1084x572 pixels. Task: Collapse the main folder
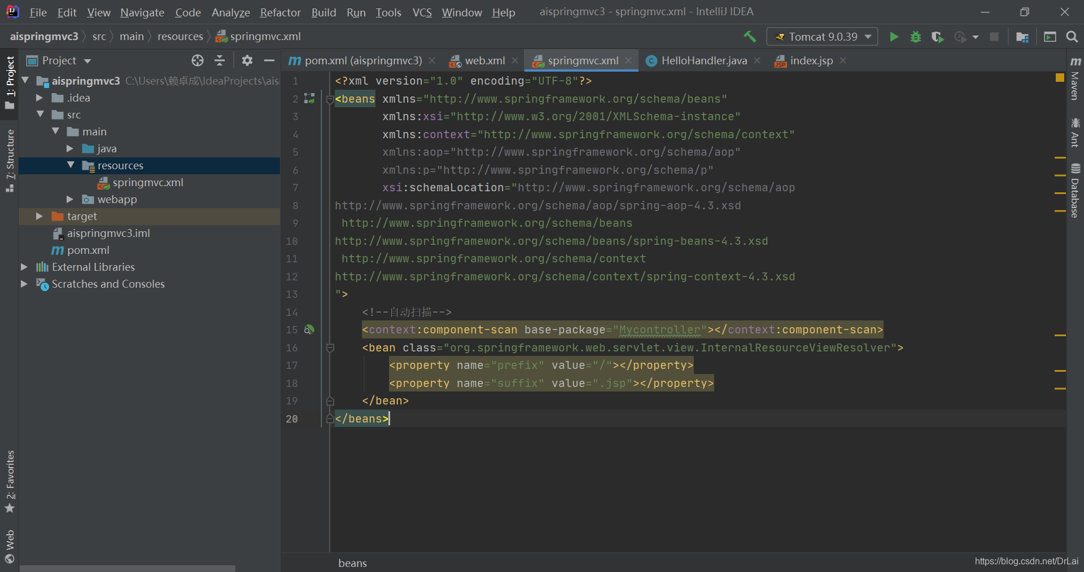pyautogui.click(x=55, y=131)
